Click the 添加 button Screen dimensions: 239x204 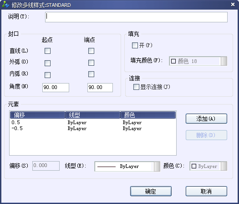click(206, 119)
